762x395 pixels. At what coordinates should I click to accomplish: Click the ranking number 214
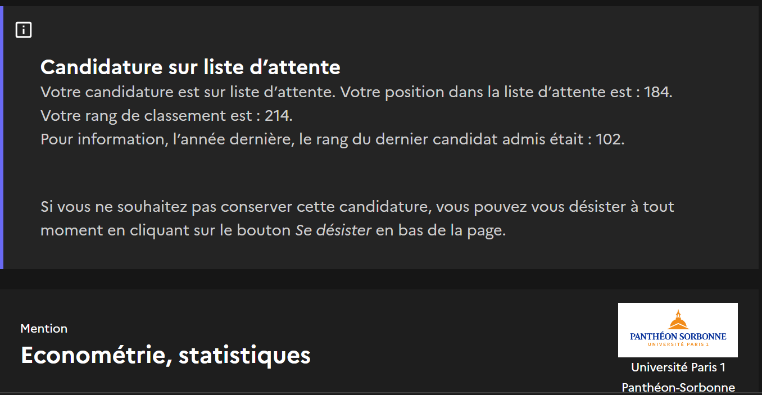click(x=278, y=116)
